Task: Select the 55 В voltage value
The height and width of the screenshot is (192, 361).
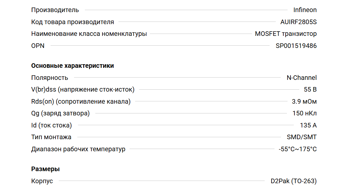Action: click(310, 89)
